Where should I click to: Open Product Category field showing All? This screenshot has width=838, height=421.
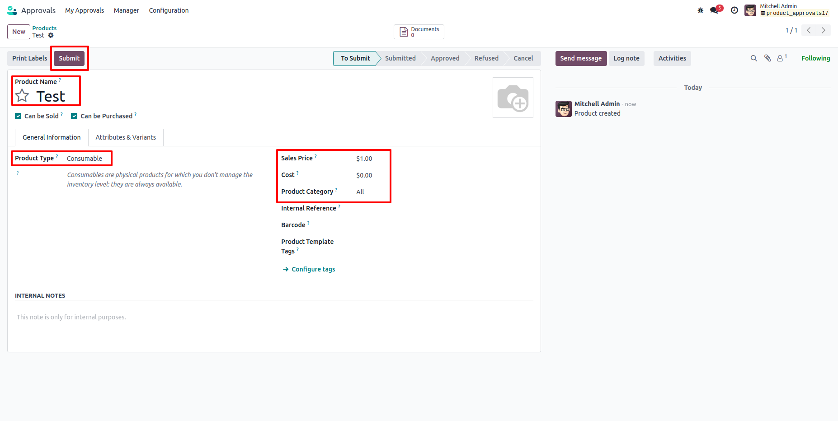(x=360, y=192)
